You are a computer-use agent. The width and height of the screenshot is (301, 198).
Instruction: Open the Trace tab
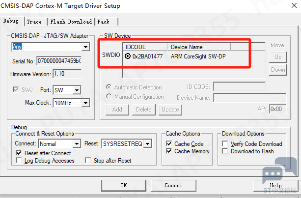click(36, 22)
